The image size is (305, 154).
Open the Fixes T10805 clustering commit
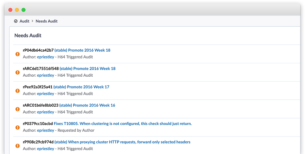pyautogui.click(x=123, y=124)
